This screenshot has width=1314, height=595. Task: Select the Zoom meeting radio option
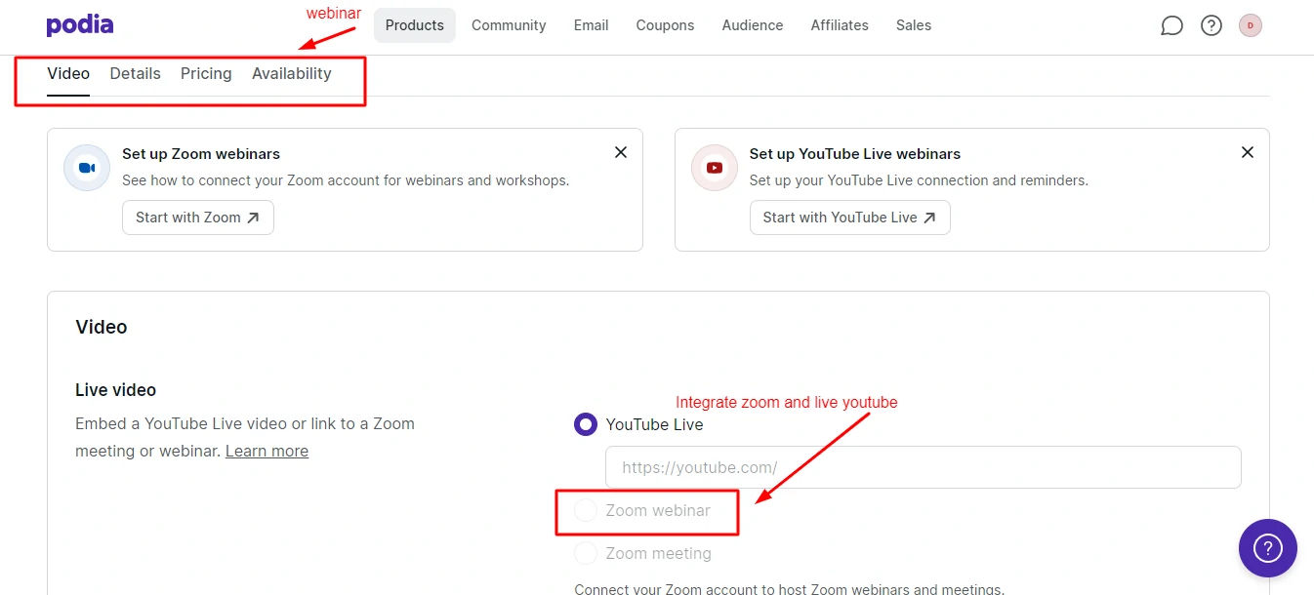click(x=585, y=553)
